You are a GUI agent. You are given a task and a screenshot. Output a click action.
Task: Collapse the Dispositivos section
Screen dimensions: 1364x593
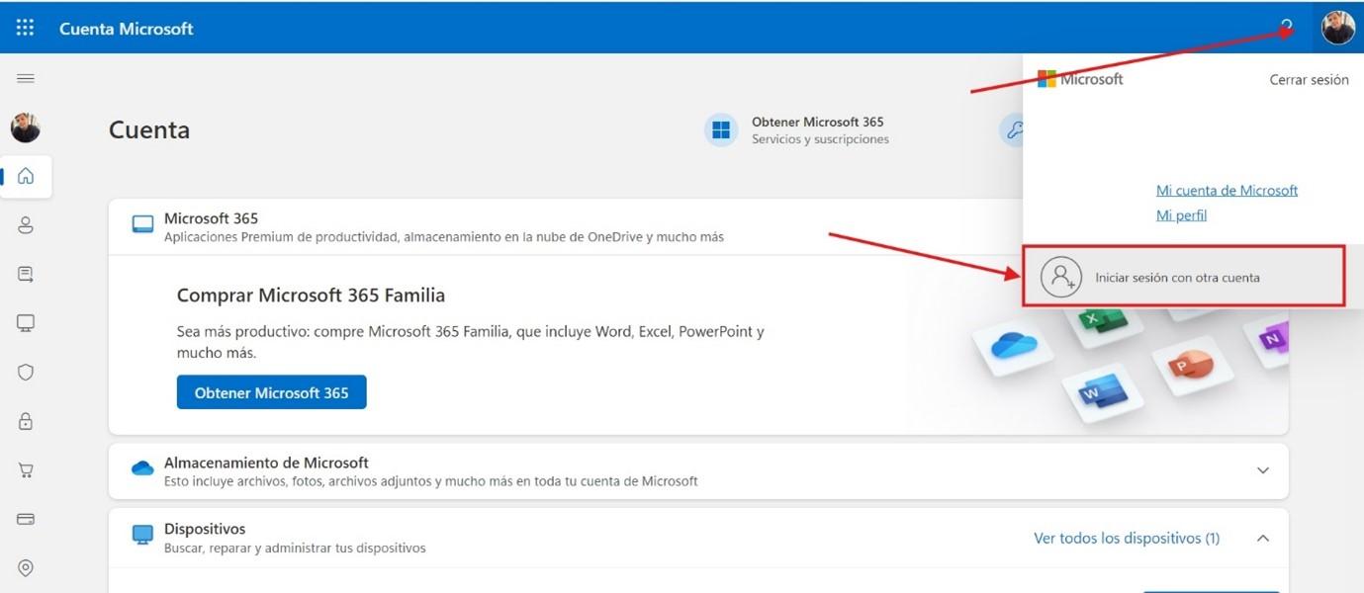pyautogui.click(x=1263, y=538)
